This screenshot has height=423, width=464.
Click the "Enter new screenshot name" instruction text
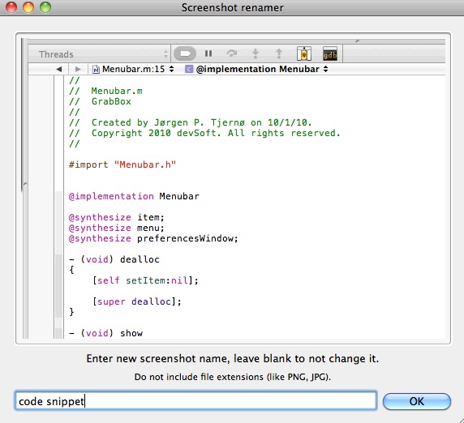click(233, 358)
